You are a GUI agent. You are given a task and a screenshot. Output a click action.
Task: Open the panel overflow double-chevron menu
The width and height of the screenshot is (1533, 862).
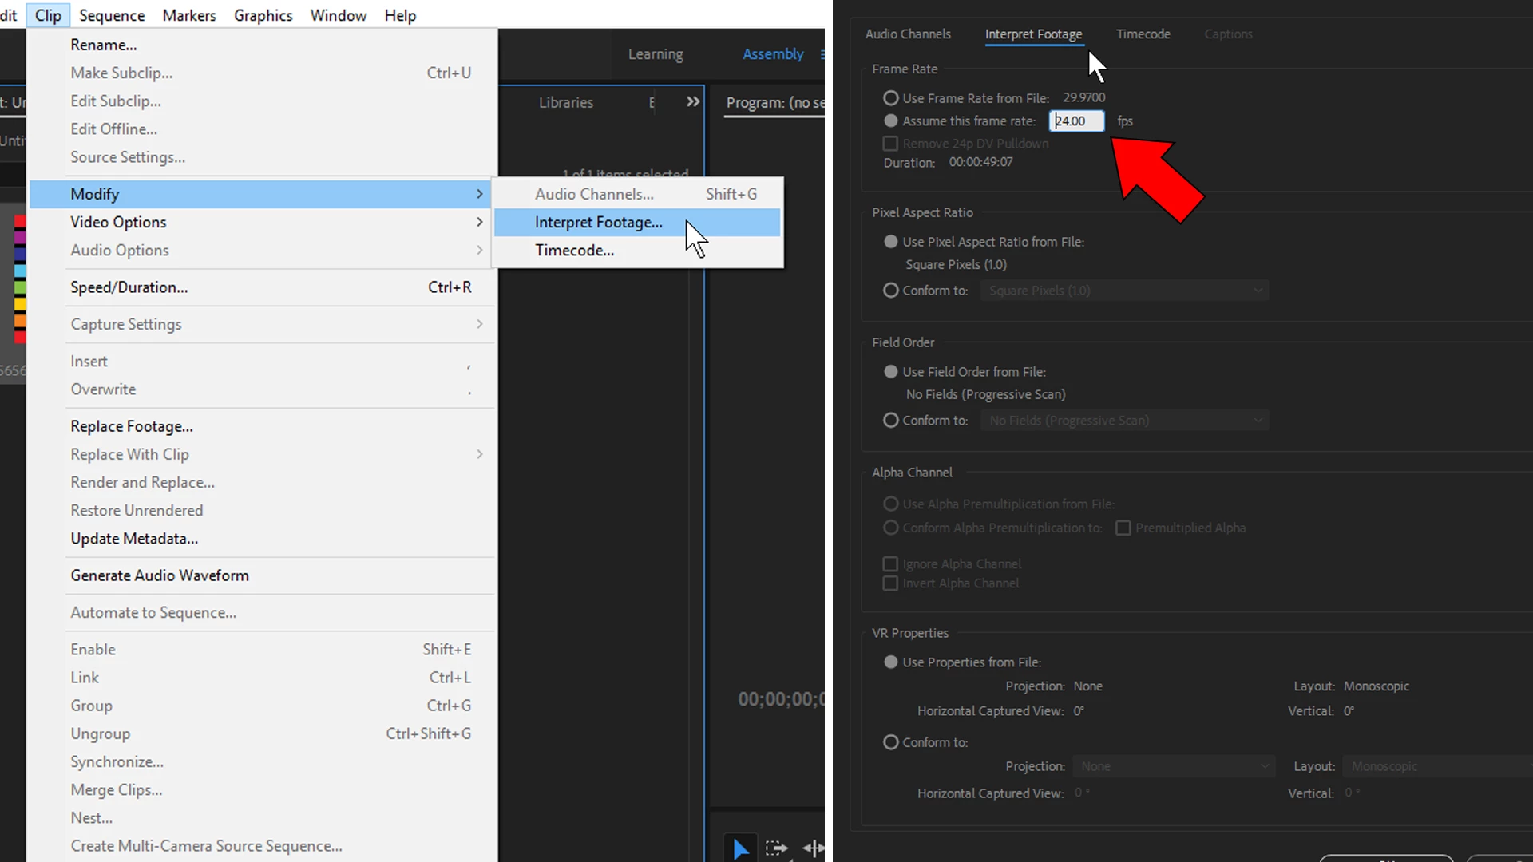pos(692,102)
